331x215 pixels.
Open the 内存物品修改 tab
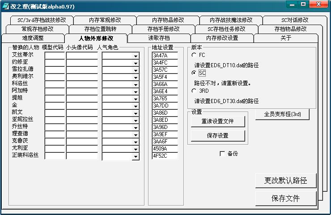(x=168, y=20)
